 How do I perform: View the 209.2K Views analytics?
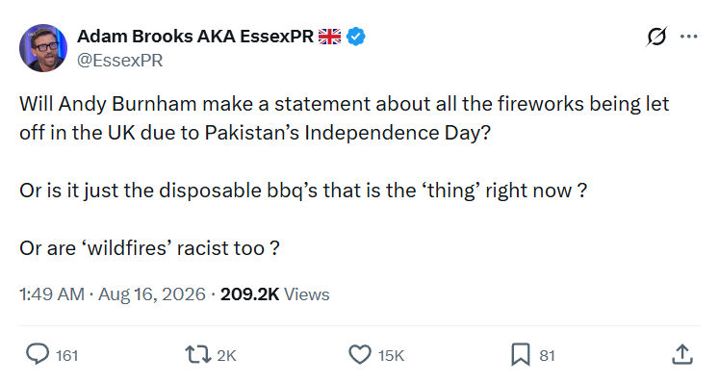click(274, 294)
